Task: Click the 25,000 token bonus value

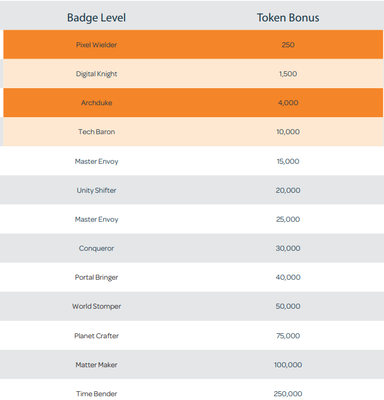Action: coord(288,219)
